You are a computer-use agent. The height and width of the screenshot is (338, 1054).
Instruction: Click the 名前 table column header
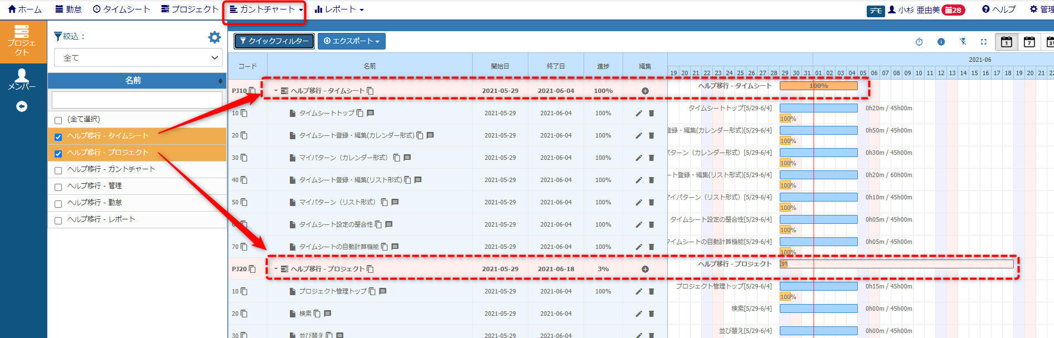pyautogui.click(x=370, y=66)
